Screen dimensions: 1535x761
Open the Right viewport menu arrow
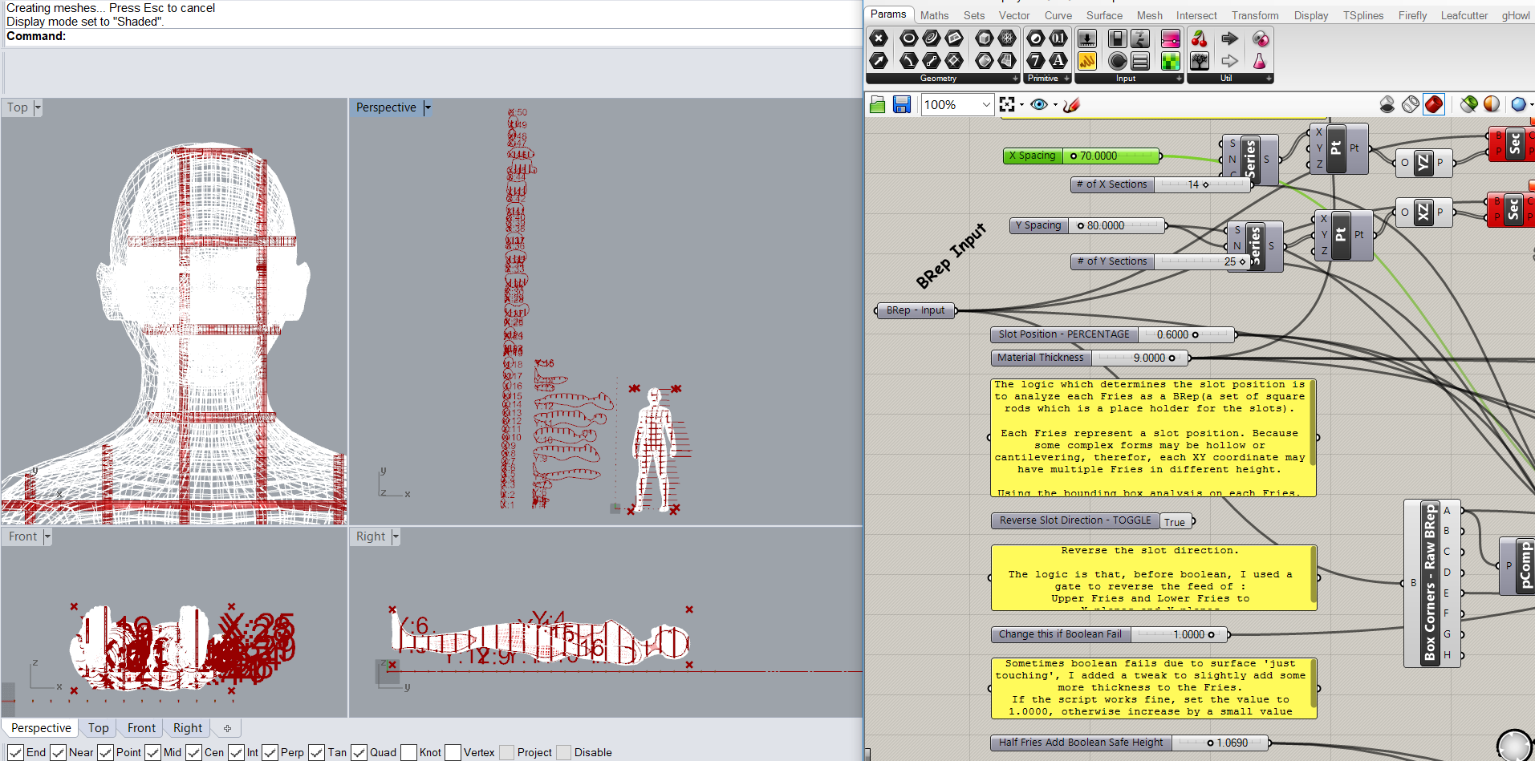pos(396,536)
